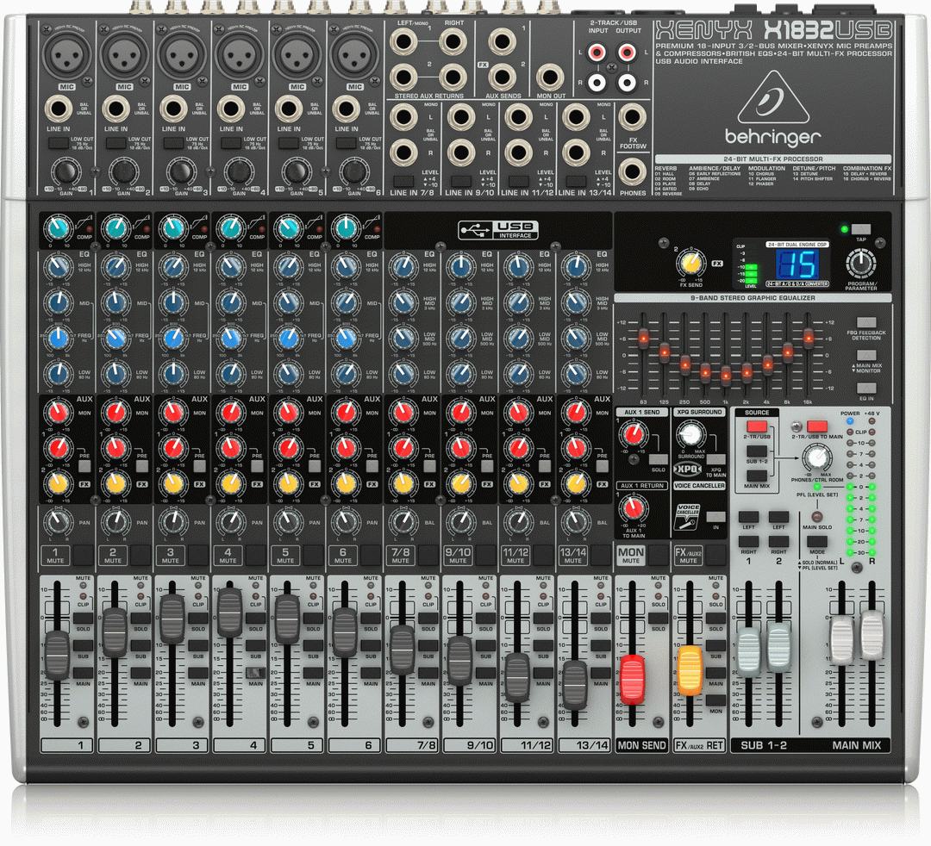Click the channel 4 Mute label
Screen dimensions: 931x846
coord(228,556)
